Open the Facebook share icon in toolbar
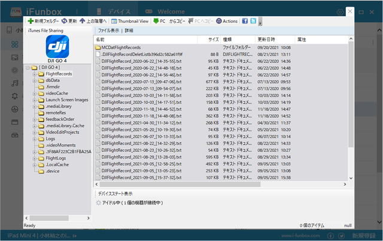Image resolution: width=383 pixels, height=241 pixels. (x=245, y=21)
